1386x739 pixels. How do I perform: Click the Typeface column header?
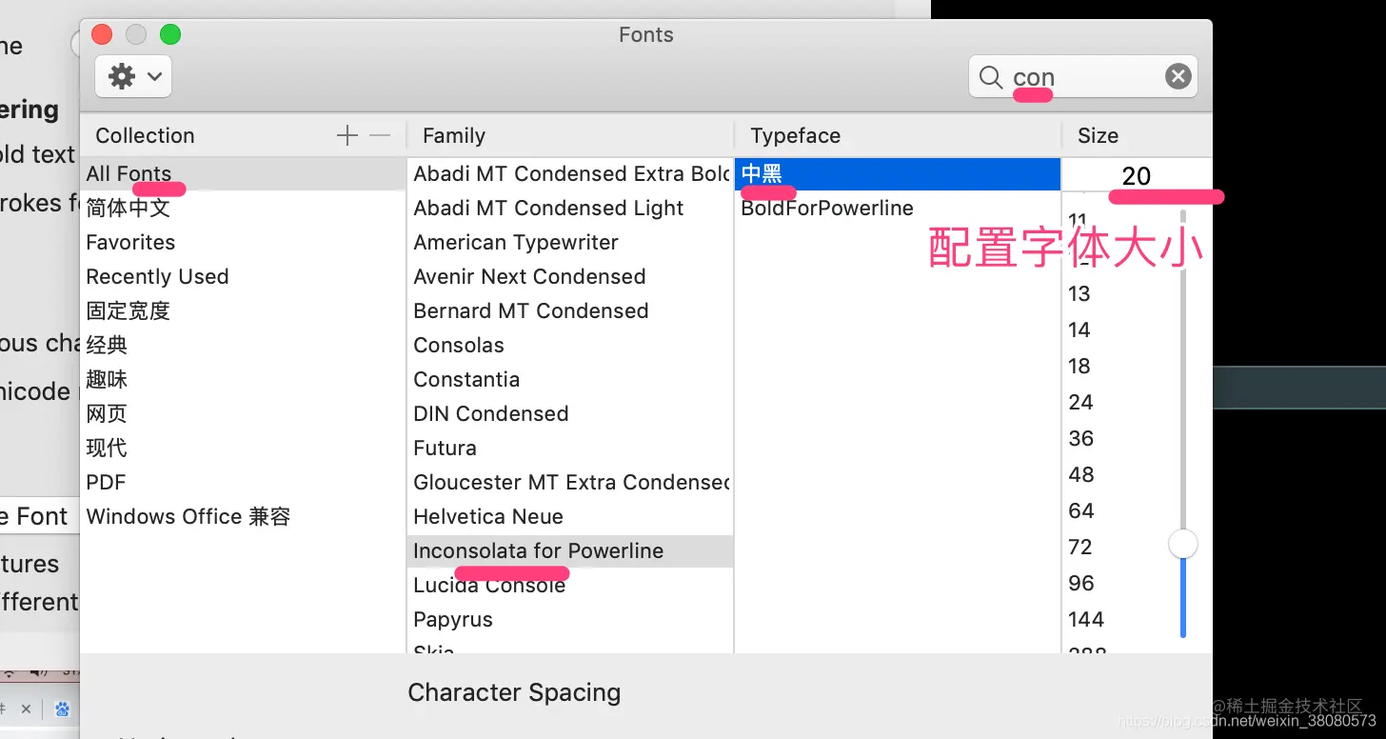tap(795, 135)
